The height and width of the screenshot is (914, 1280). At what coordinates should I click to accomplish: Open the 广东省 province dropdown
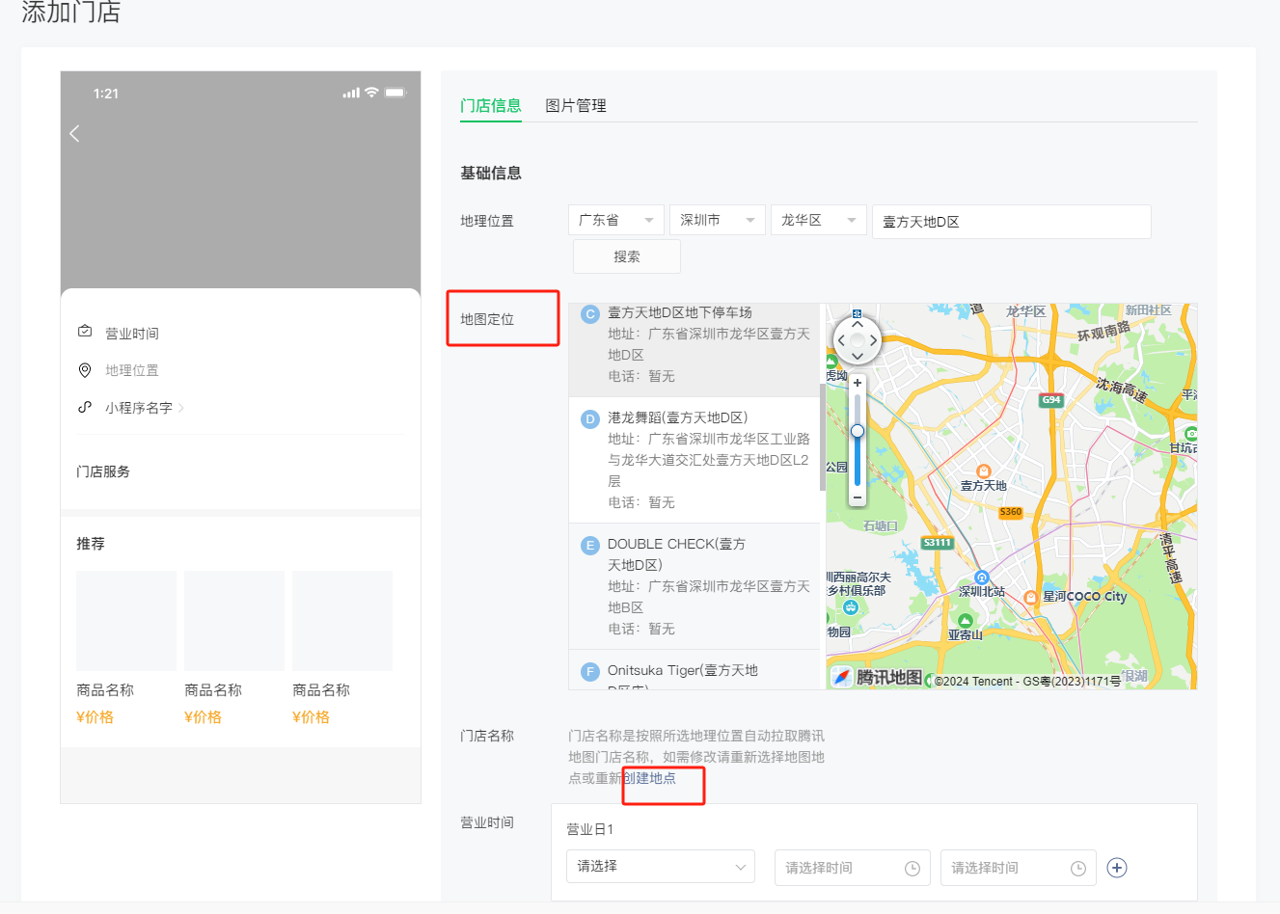pos(616,220)
